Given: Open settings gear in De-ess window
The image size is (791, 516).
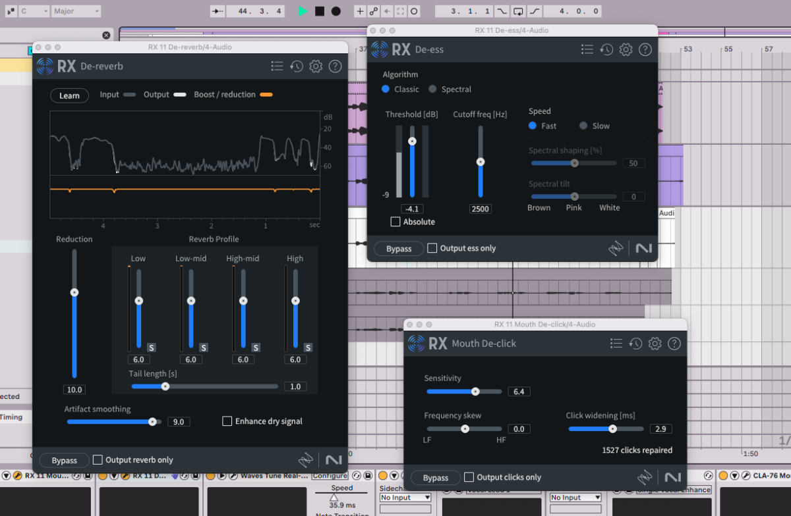Looking at the screenshot, I should 626,49.
